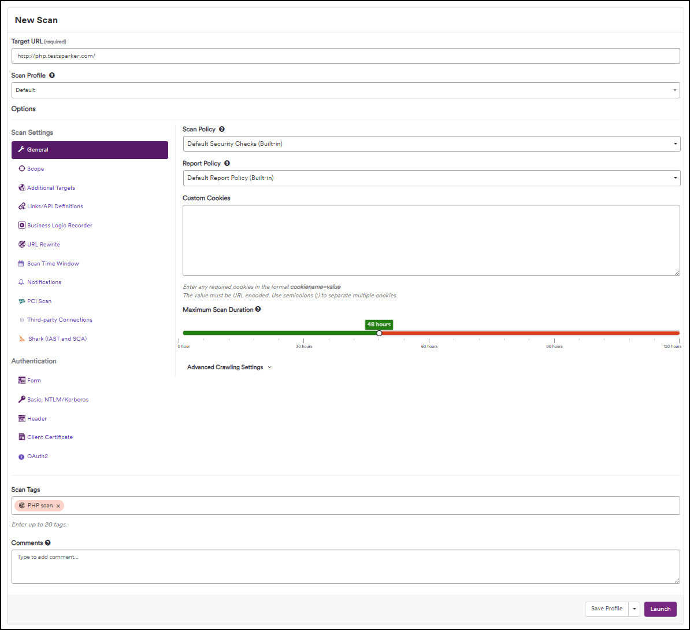The image size is (690, 630).
Task: Select the General settings tab
Action: (x=90, y=150)
